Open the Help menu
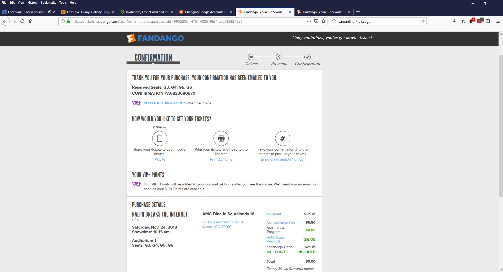The image size is (503, 272). [73, 3]
